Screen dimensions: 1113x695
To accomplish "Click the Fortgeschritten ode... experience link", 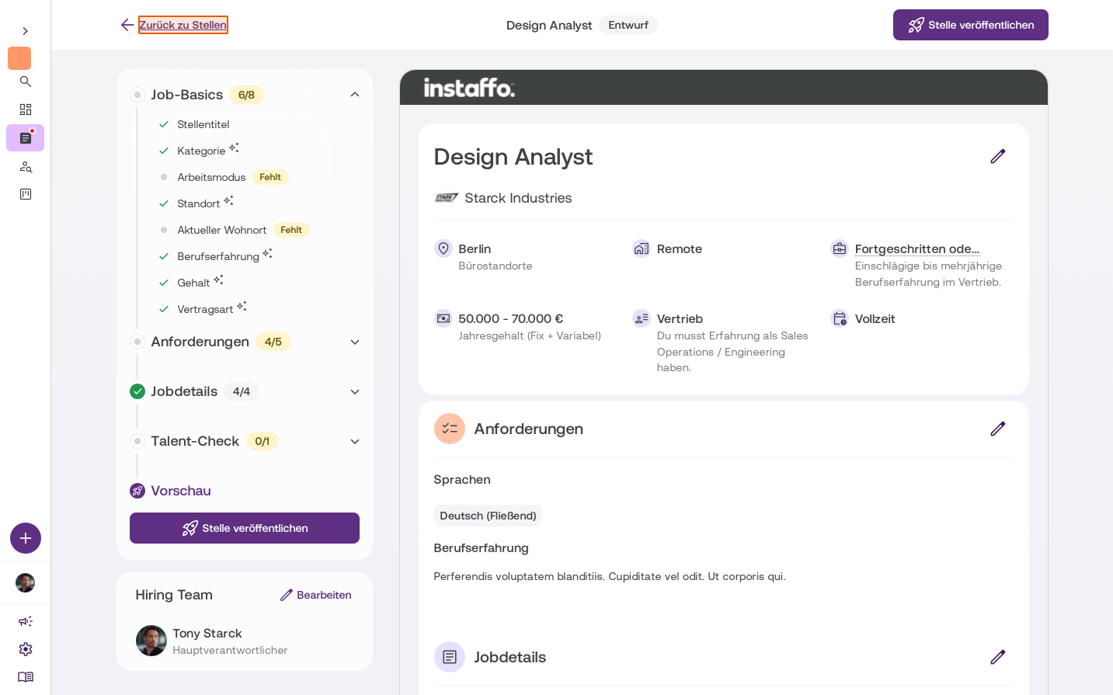I will pyautogui.click(x=917, y=248).
